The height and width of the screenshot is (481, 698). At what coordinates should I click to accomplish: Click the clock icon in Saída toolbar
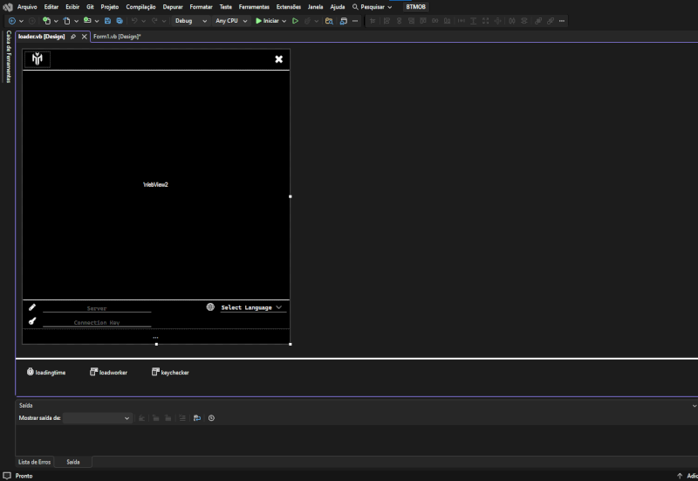tap(211, 418)
